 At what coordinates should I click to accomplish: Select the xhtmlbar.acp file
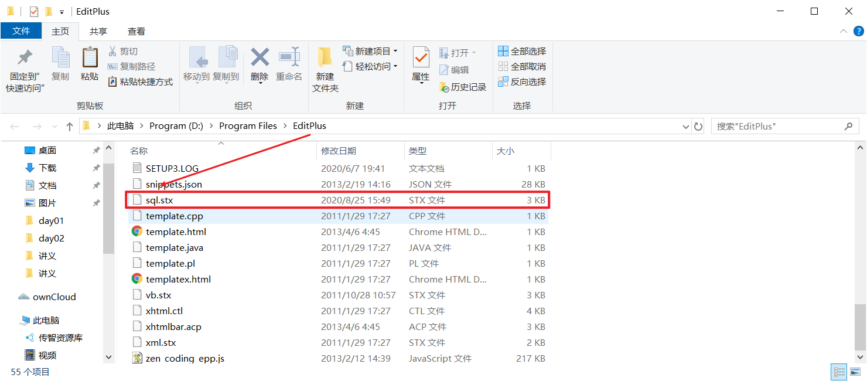(x=337, y=326)
